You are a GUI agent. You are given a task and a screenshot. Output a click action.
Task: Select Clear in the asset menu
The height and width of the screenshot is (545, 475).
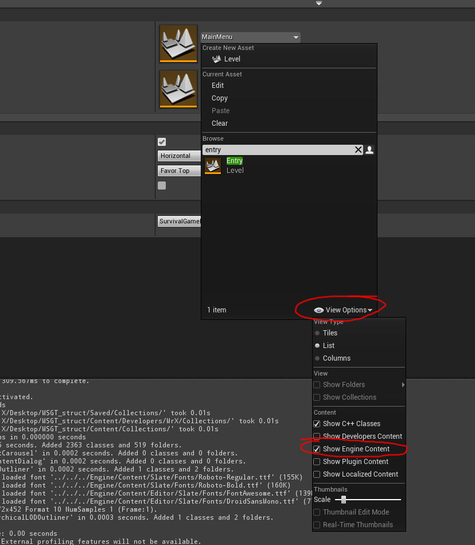pos(220,123)
